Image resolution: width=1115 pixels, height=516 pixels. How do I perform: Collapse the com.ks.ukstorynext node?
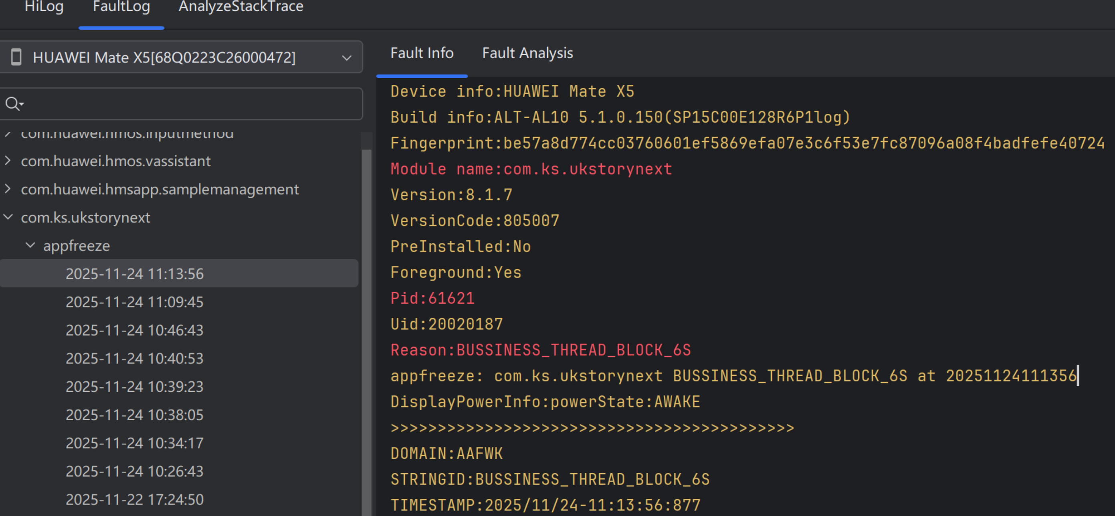[8, 217]
